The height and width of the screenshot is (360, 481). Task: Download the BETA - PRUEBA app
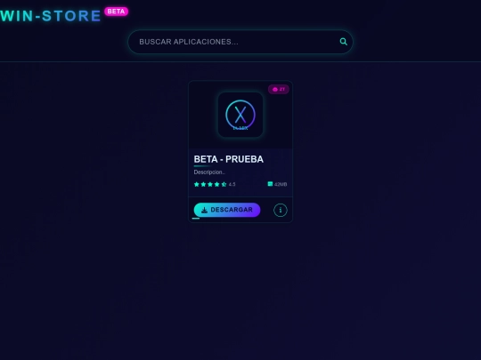[x=227, y=210]
